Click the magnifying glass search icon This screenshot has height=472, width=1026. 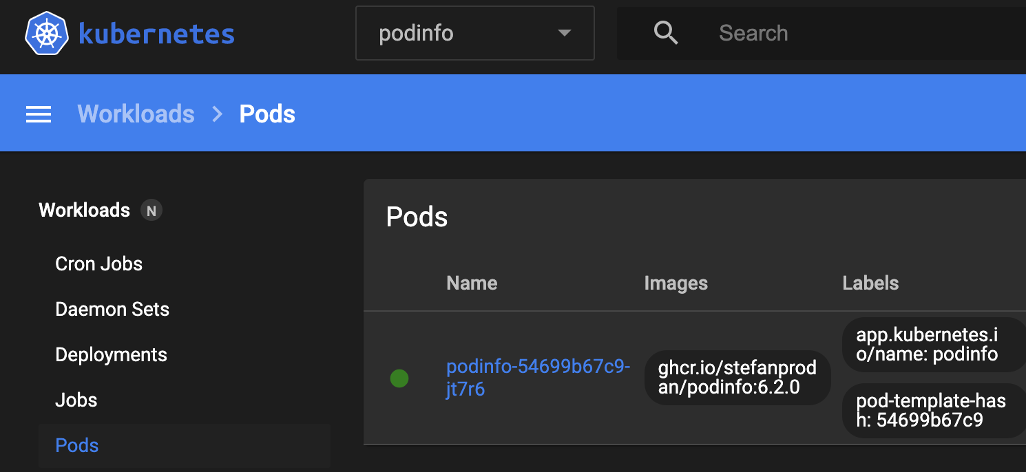665,32
